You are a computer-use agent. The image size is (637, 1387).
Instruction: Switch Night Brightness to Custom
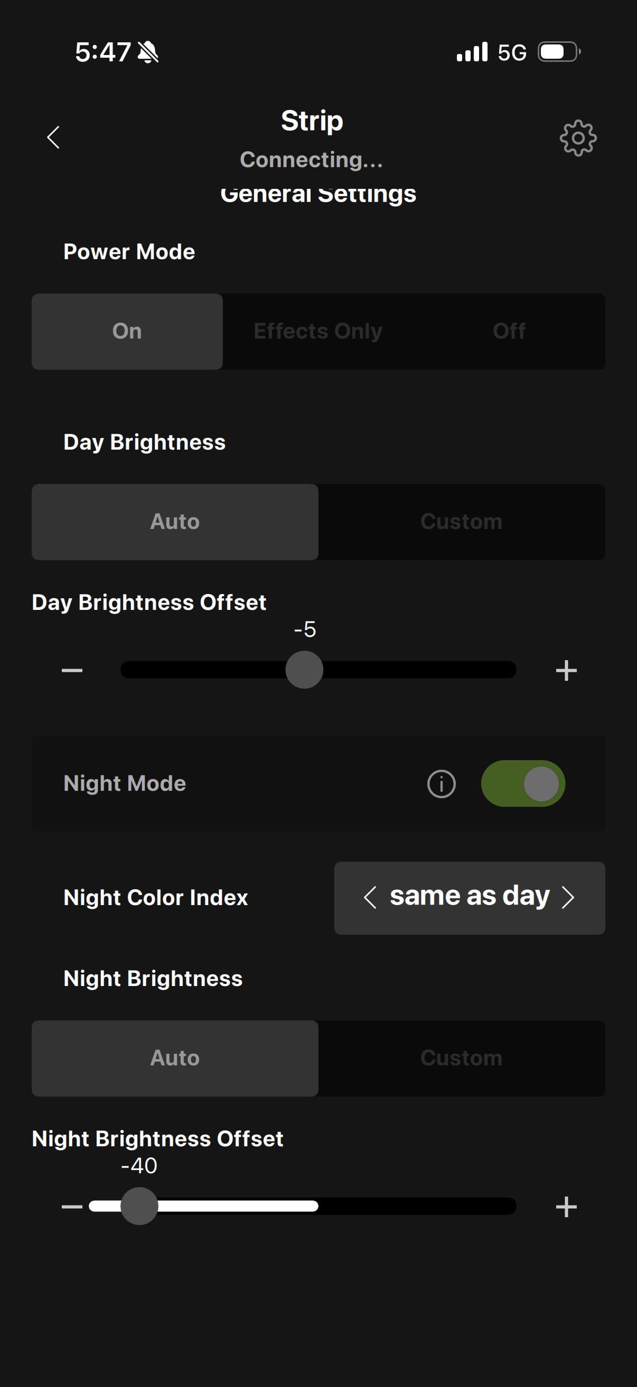461,1058
